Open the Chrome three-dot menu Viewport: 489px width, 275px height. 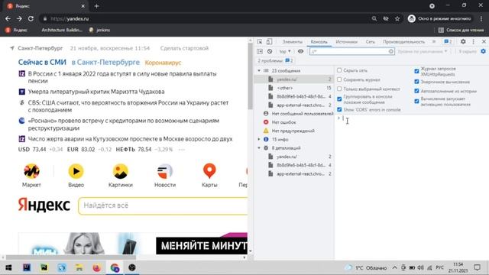(x=482, y=18)
